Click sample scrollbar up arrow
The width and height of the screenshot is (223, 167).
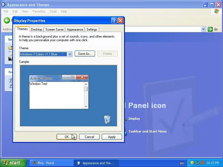tap(86, 84)
